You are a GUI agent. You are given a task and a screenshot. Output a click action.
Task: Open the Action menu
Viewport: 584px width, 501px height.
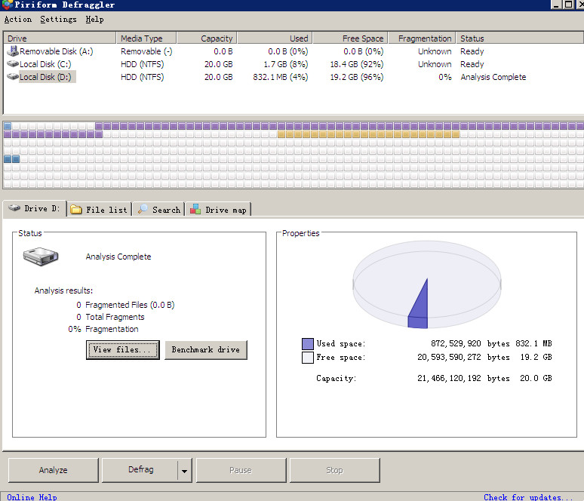pyautogui.click(x=18, y=20)
